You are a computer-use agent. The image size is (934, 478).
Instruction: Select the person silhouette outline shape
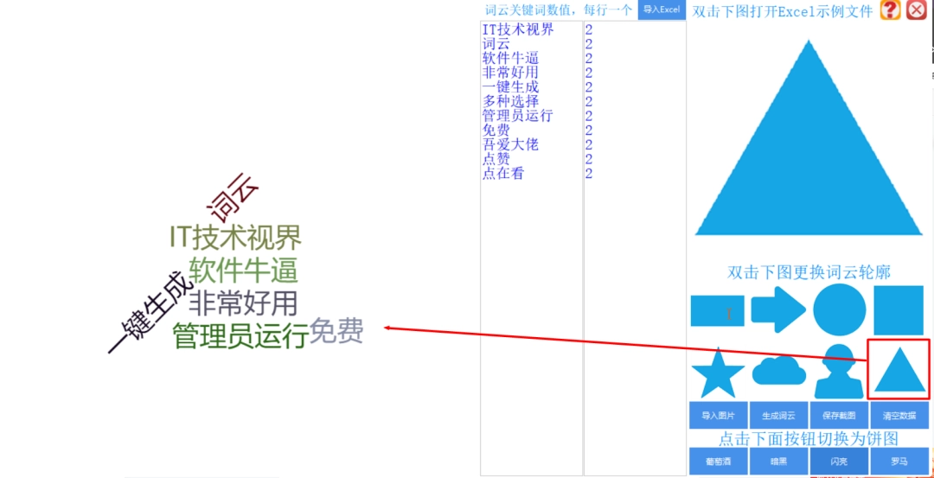point(839,372)
